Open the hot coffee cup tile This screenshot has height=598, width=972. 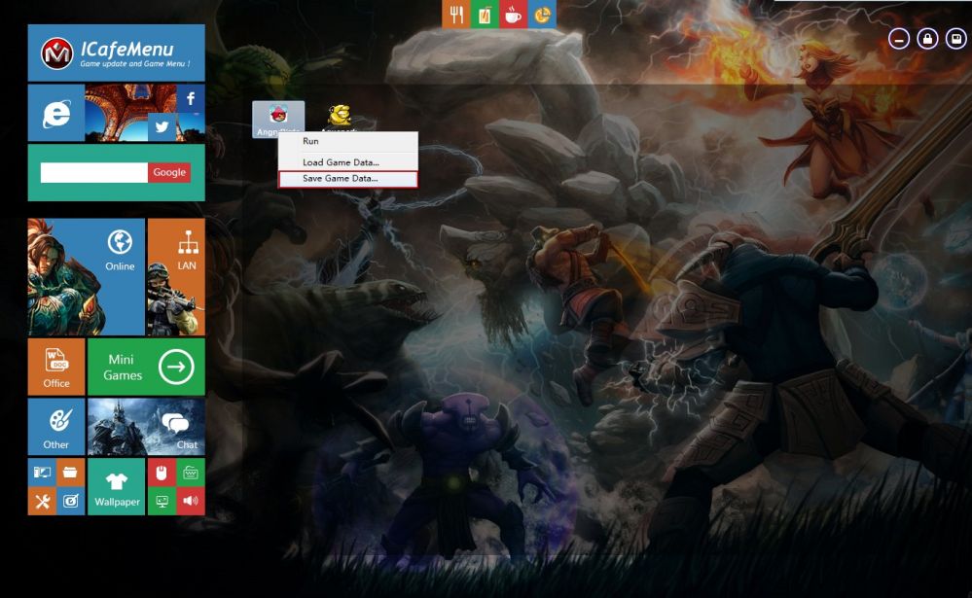click(514, 14)
